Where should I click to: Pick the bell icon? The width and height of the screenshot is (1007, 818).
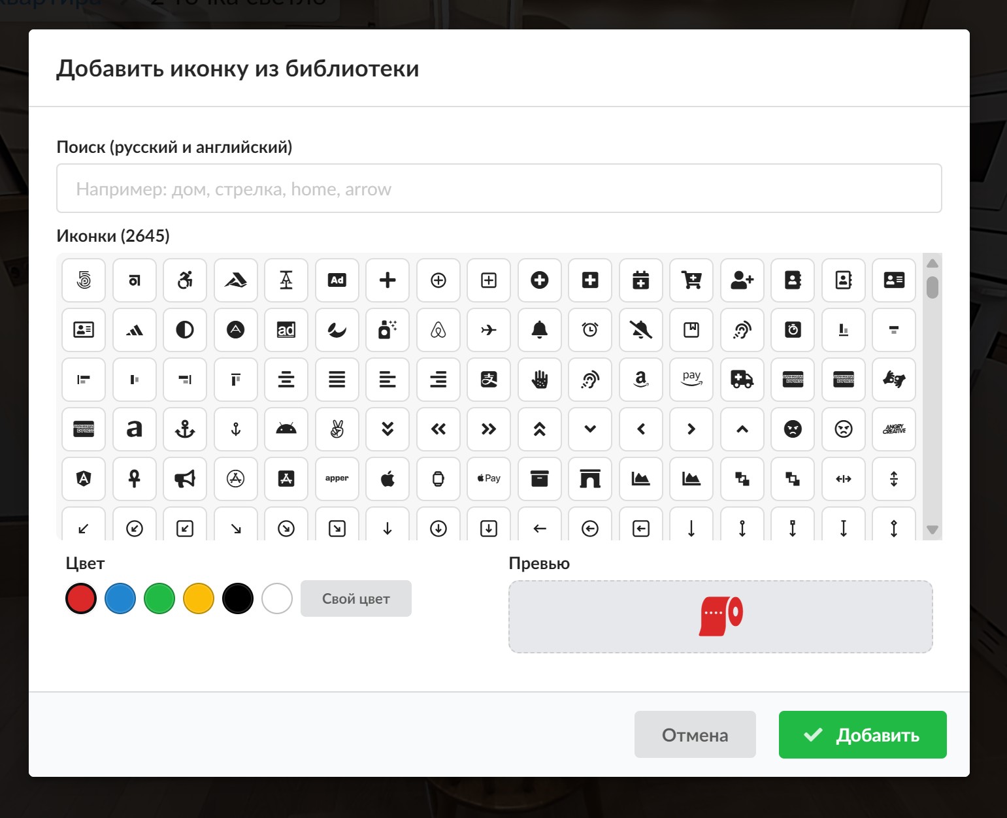(539, 330)
